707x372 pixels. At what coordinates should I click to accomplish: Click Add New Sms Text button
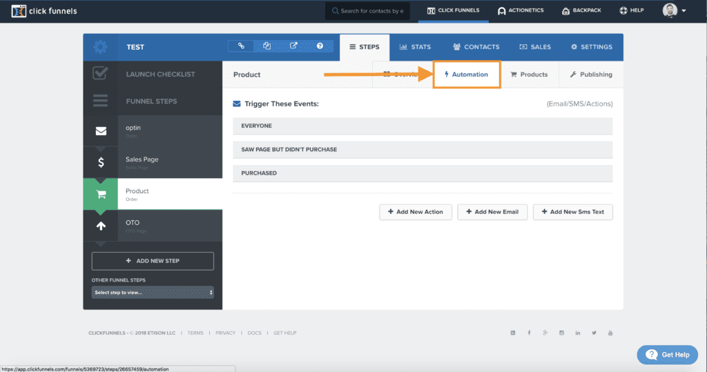(572, 212)
